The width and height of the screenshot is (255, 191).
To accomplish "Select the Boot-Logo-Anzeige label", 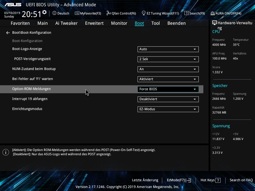I will [27, 49].
